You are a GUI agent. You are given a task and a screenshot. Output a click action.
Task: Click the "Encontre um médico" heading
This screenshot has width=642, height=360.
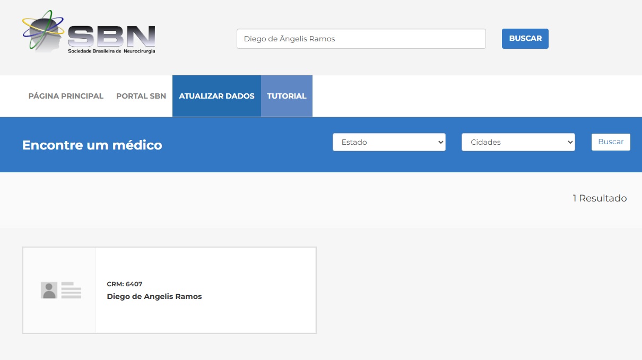pos(92,145)
